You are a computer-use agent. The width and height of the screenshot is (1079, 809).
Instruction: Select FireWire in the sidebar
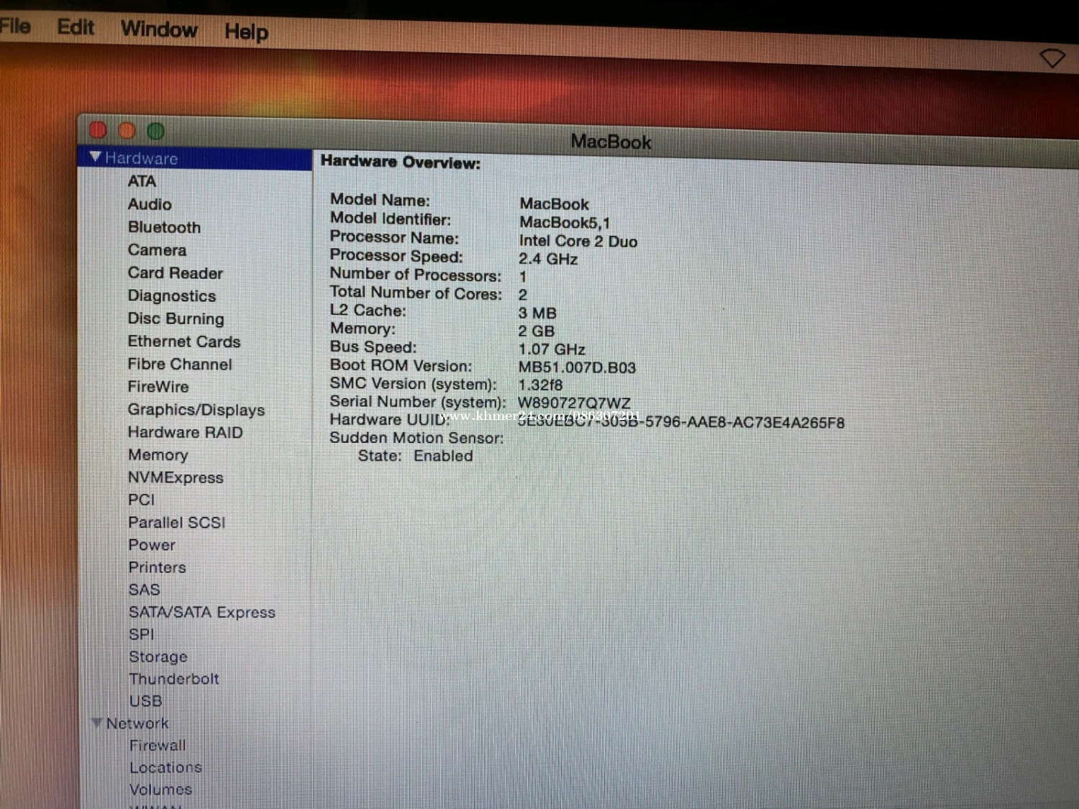pos(158,387)
